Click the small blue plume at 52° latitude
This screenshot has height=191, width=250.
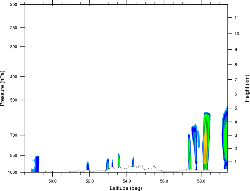point(88,166)
